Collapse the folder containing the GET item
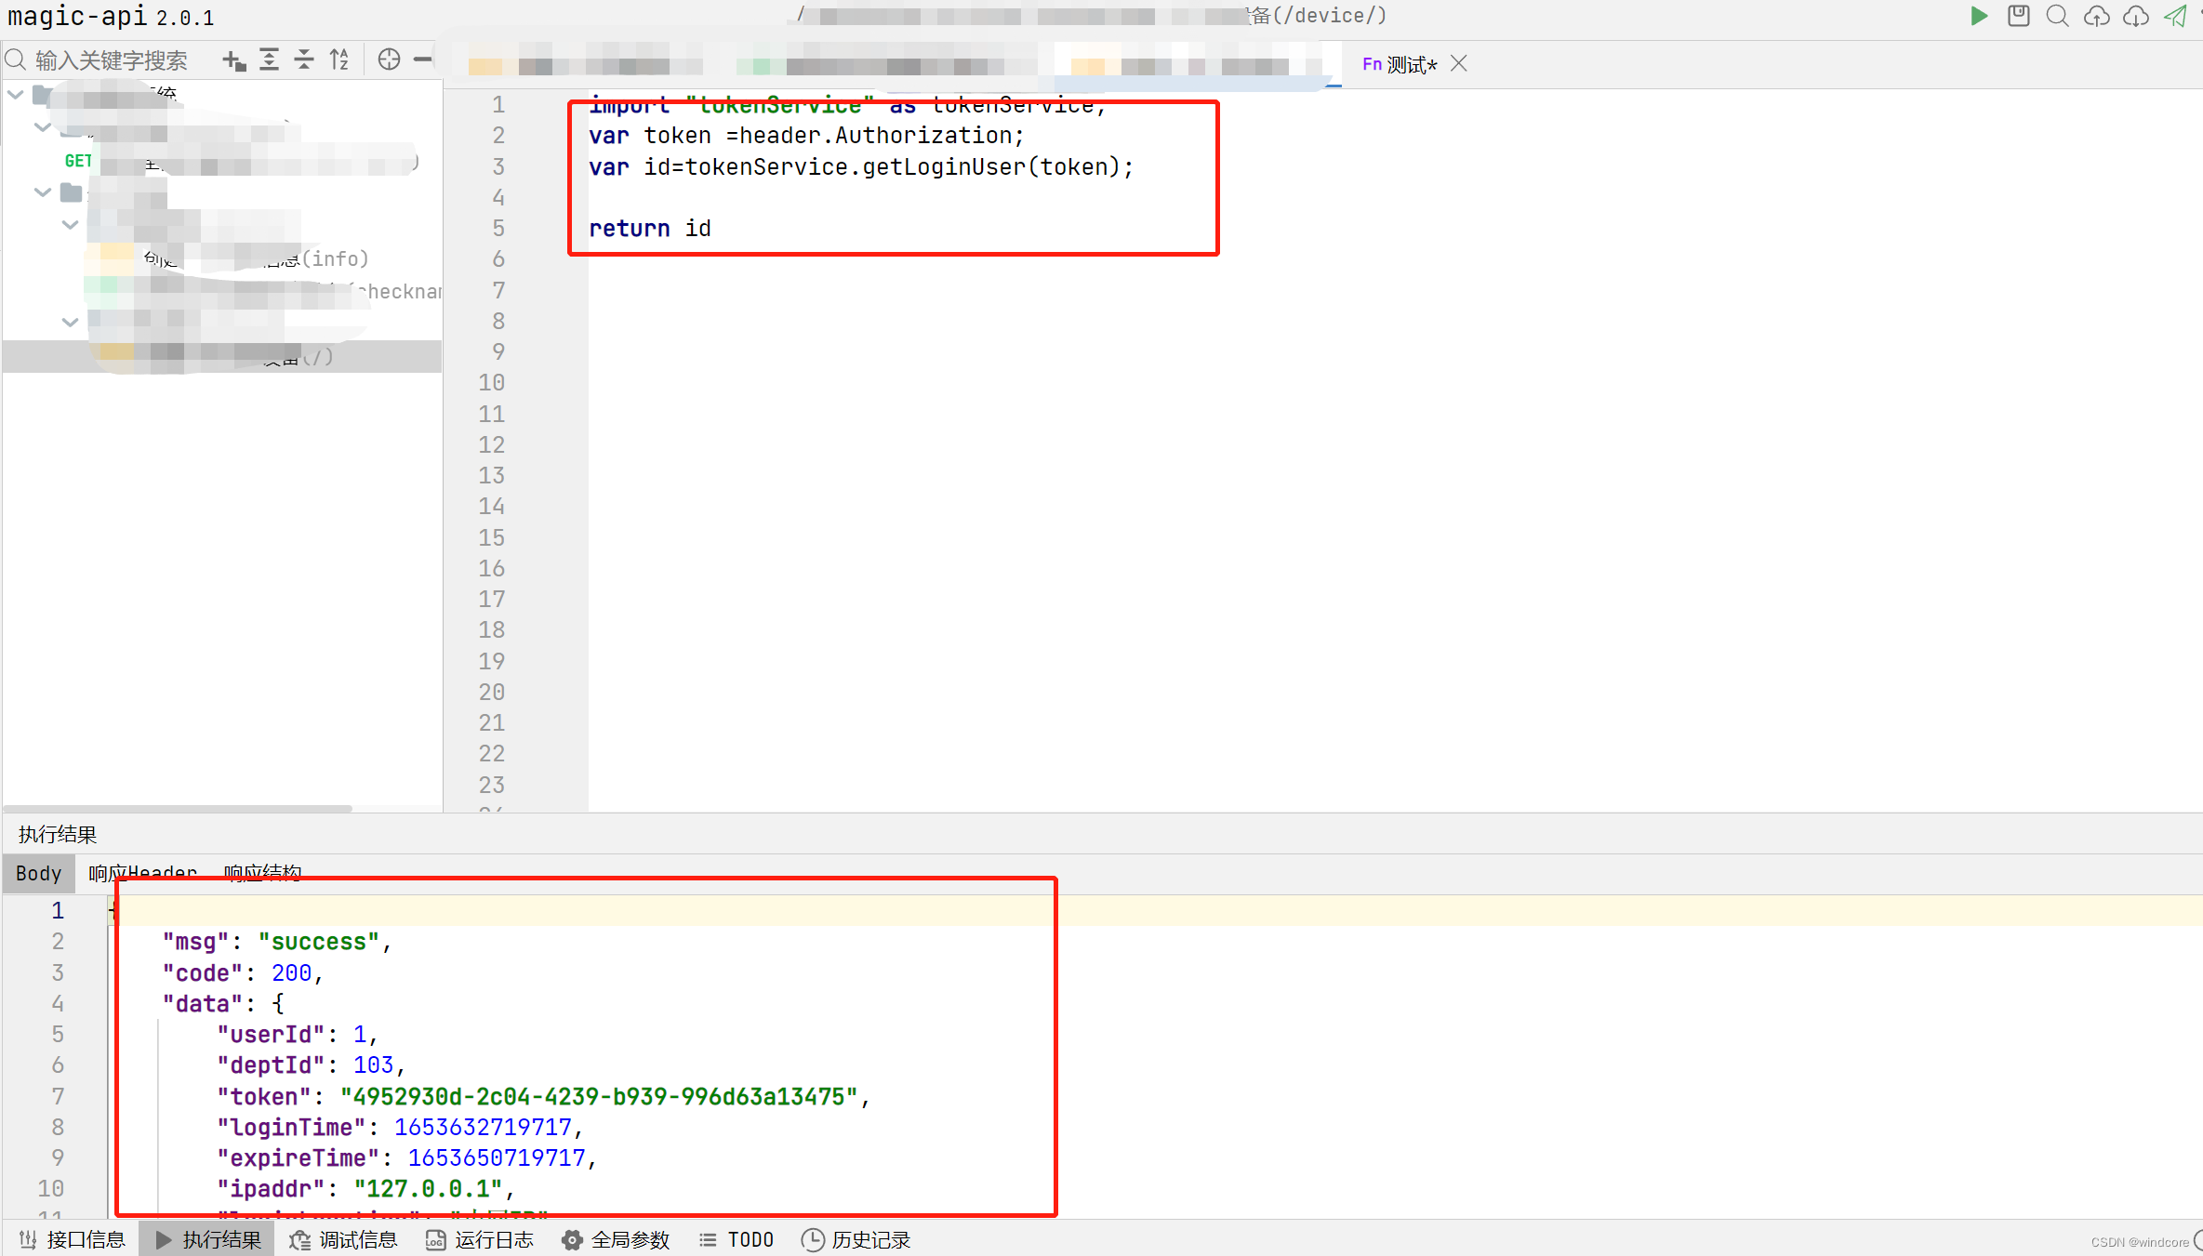 pos(42,127)
